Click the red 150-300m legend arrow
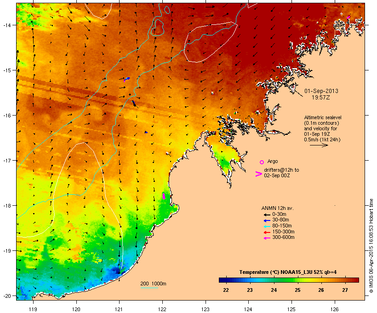 (x=267, y=232)
